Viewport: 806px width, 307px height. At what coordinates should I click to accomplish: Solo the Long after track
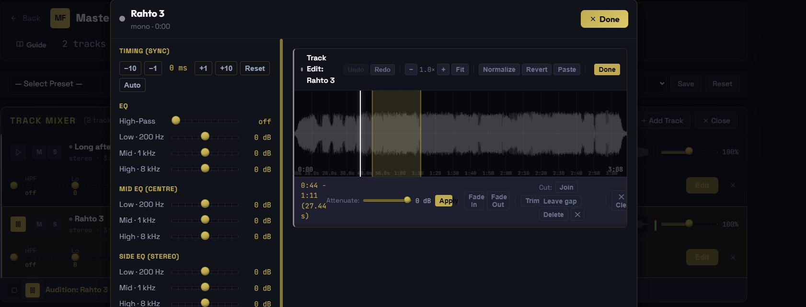click(55, 152)
